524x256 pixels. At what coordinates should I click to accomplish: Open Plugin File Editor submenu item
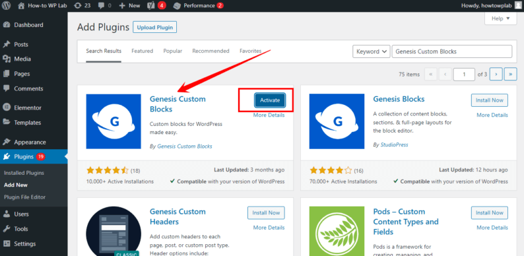[x=24, y=197]
